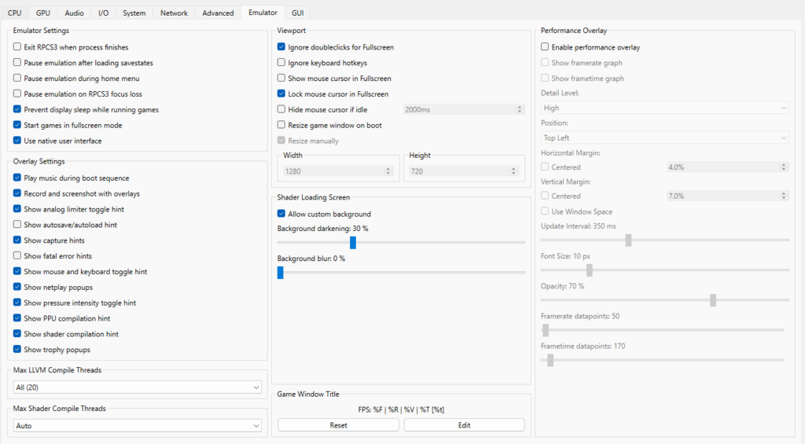Uncheck Allow custom background
Viewport: 805px width, 444px height.
point(282,214)
